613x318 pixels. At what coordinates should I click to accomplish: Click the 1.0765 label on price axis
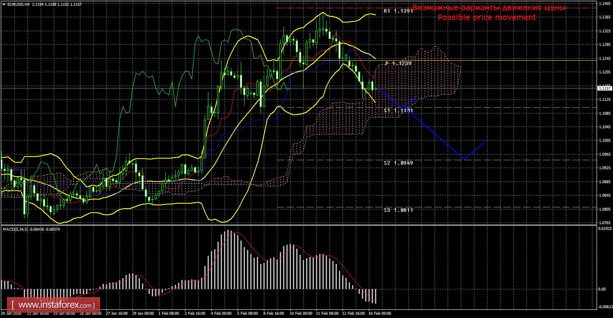pos(604,223)
